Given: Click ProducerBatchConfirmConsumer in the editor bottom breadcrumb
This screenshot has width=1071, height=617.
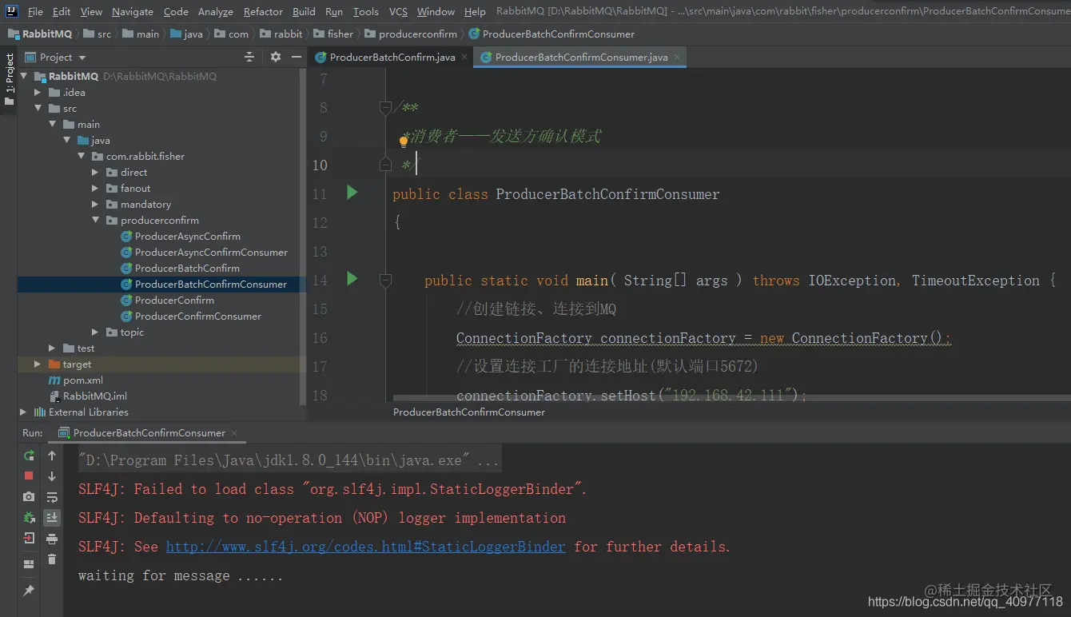Looking at the screenshot, I should pos(469,412).
